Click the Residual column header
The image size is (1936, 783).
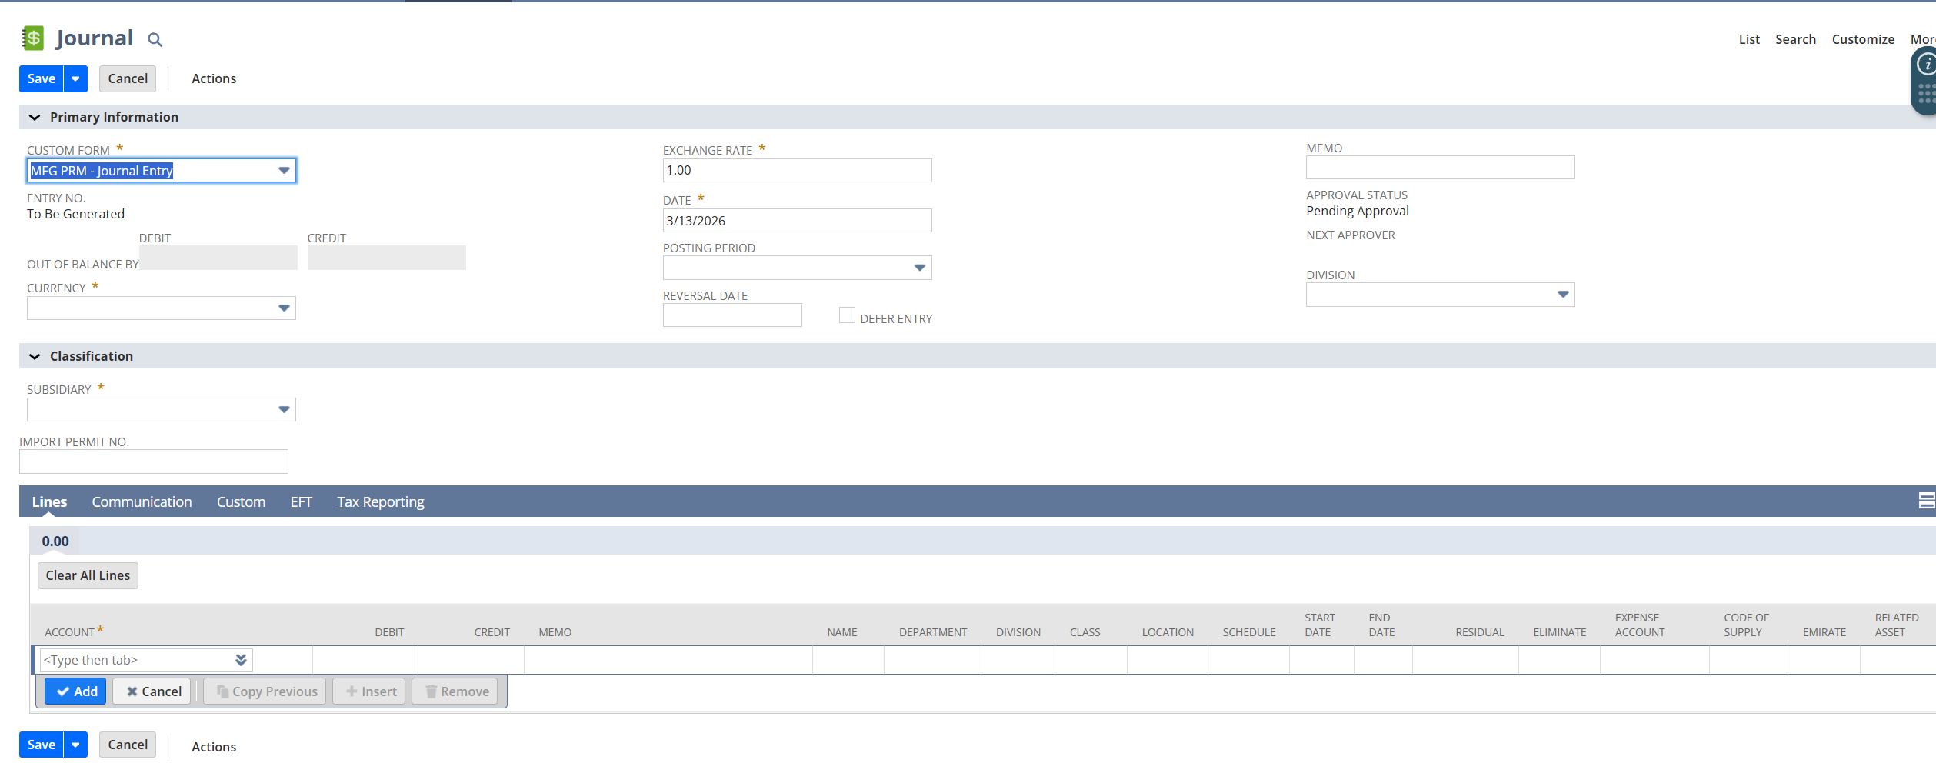point(1480,632)
